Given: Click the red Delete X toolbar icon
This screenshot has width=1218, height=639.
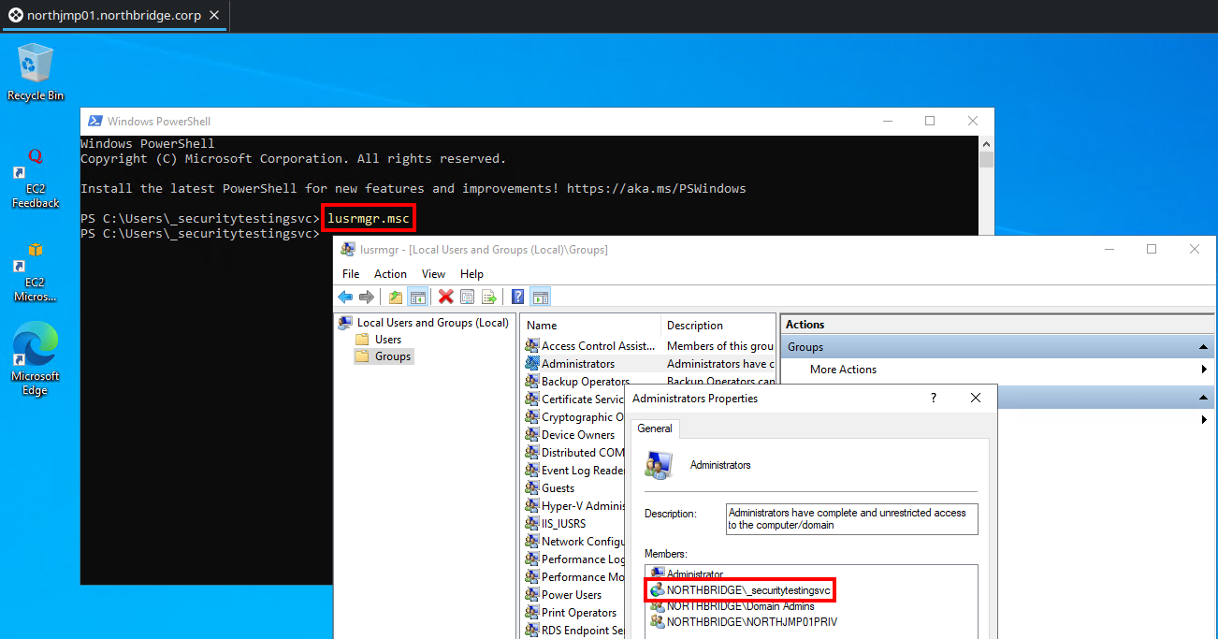Looking at the screenshot, I should [445, 297].
